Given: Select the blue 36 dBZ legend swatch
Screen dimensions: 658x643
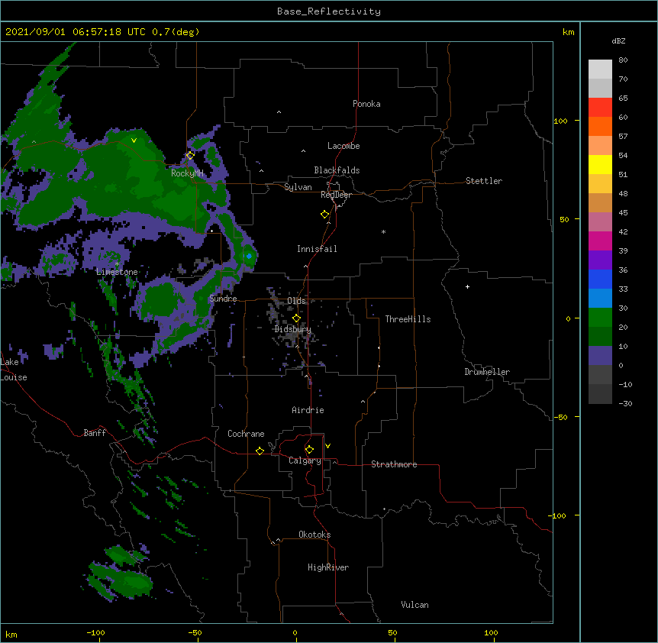Looking at the screenshot, I should pyautogui.click(x=600, y=279).
